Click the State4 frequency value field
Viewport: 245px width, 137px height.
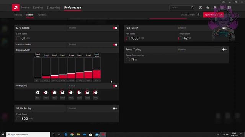click(72, 81)
